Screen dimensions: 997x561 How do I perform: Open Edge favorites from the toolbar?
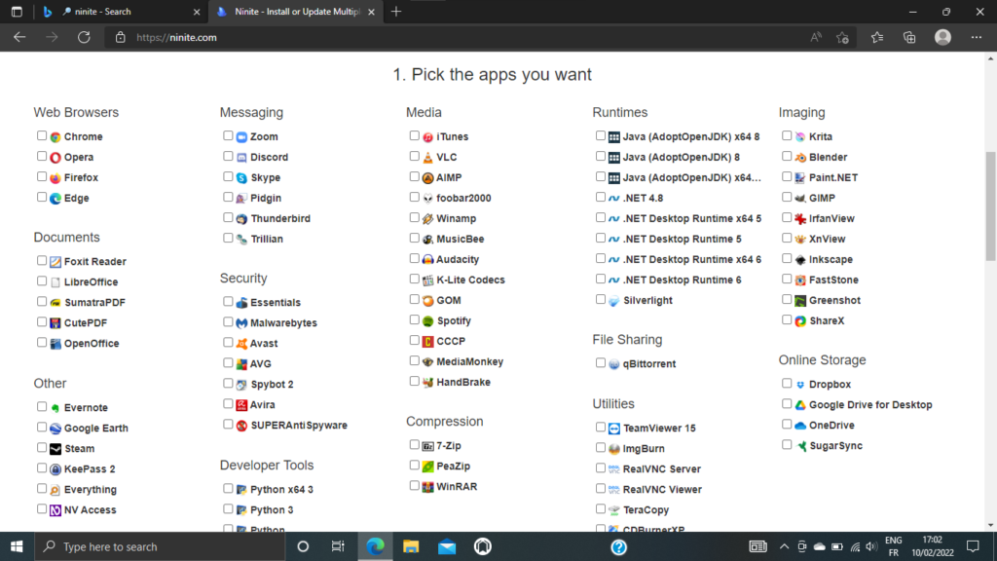[877, 38]
